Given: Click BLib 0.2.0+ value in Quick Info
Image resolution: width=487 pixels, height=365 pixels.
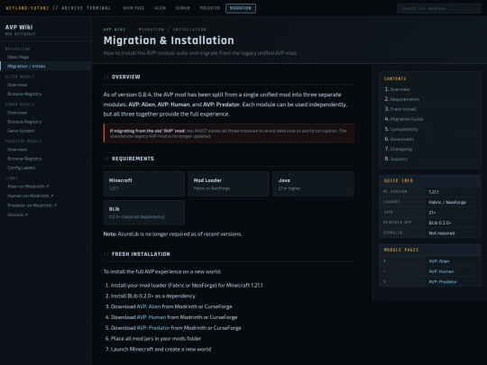Looking at the screenshot, I should 440,223.
